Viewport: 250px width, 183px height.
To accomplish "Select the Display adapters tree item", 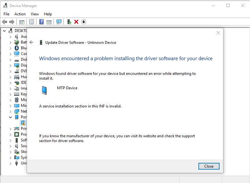I will point(24,65).
